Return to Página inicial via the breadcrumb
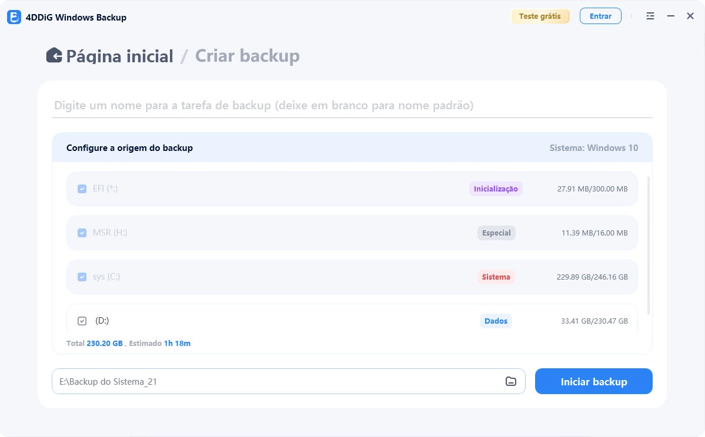 tap(119, 56)
